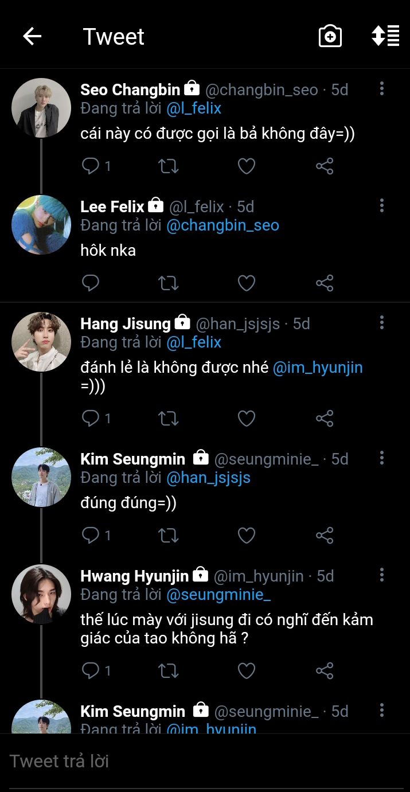The height and width of the screenshot is (792, 410).
Task: Like Seo Changbin's reply
Action: coord(247,166)
